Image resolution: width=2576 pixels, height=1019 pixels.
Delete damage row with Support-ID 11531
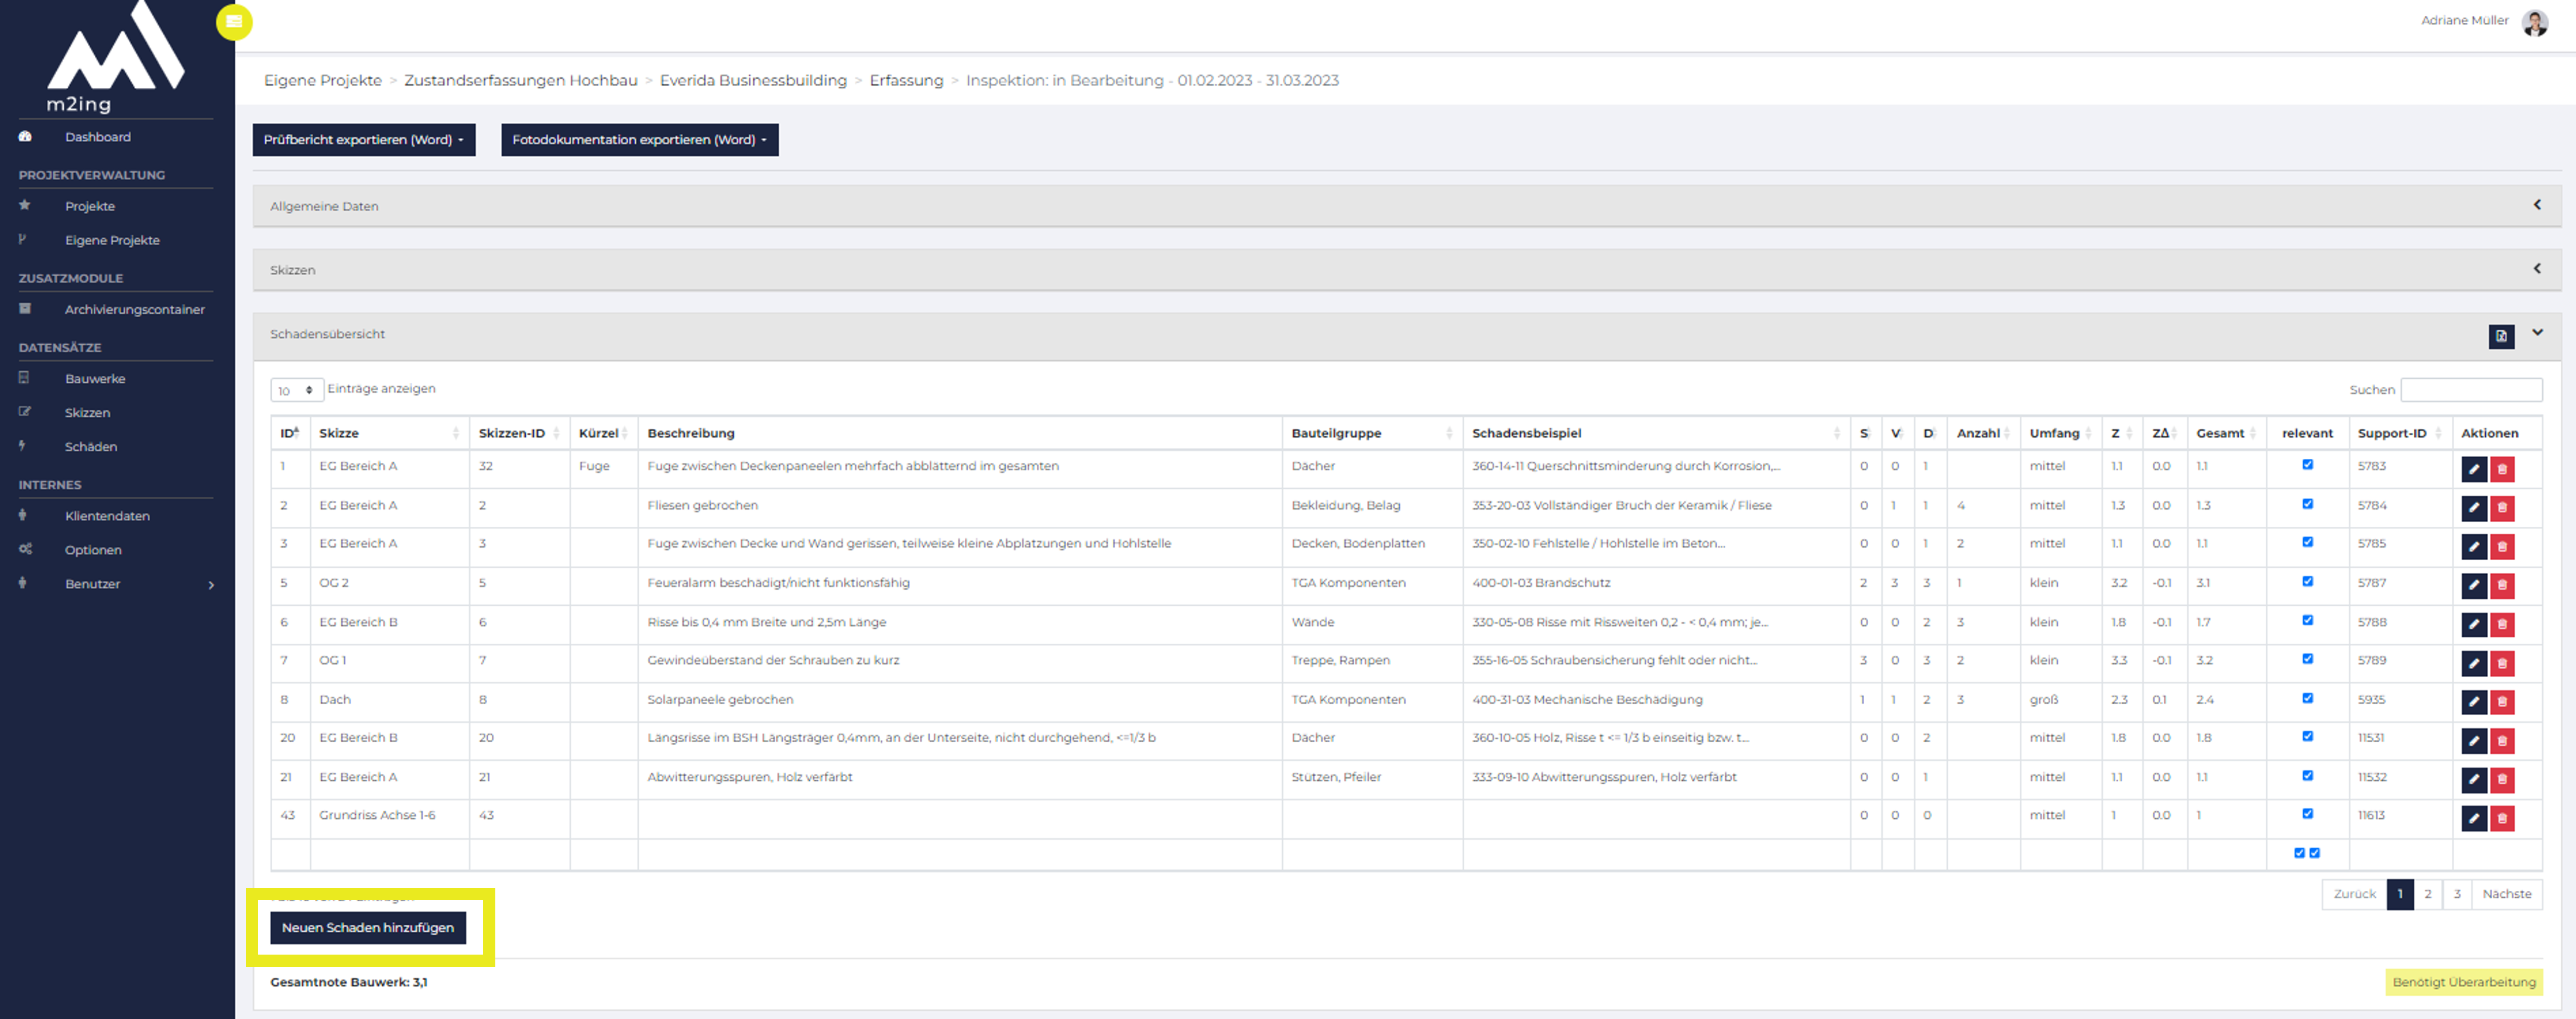(x=2502, y=741)
